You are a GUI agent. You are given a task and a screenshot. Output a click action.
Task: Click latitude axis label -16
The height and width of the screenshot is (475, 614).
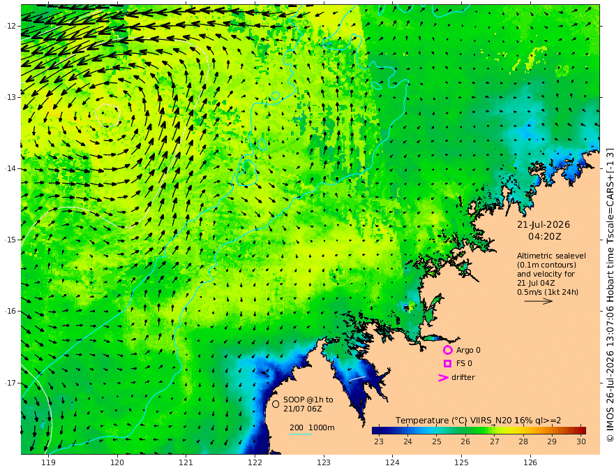[x=10, y=311]
